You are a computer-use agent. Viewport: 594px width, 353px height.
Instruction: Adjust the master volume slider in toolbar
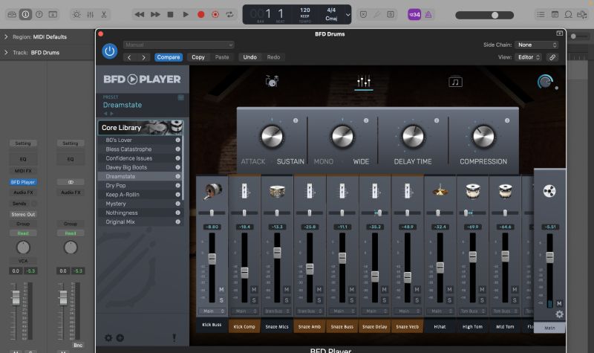pyautogui.click(x=485, y=15)
